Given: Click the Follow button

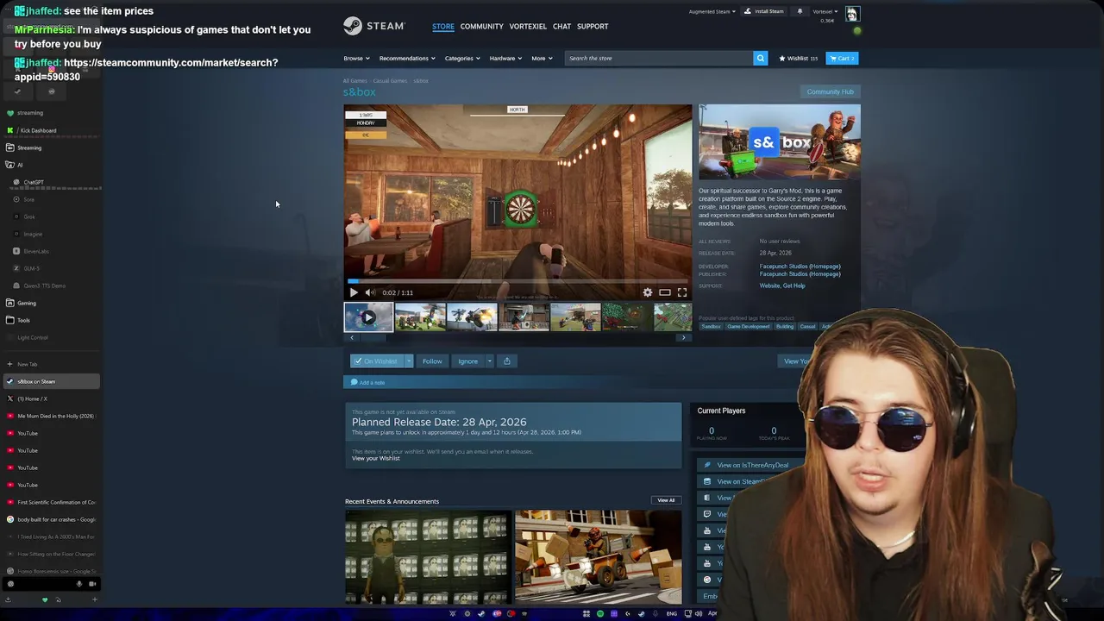Looking at the screenshot, I should tap(432, 361).
